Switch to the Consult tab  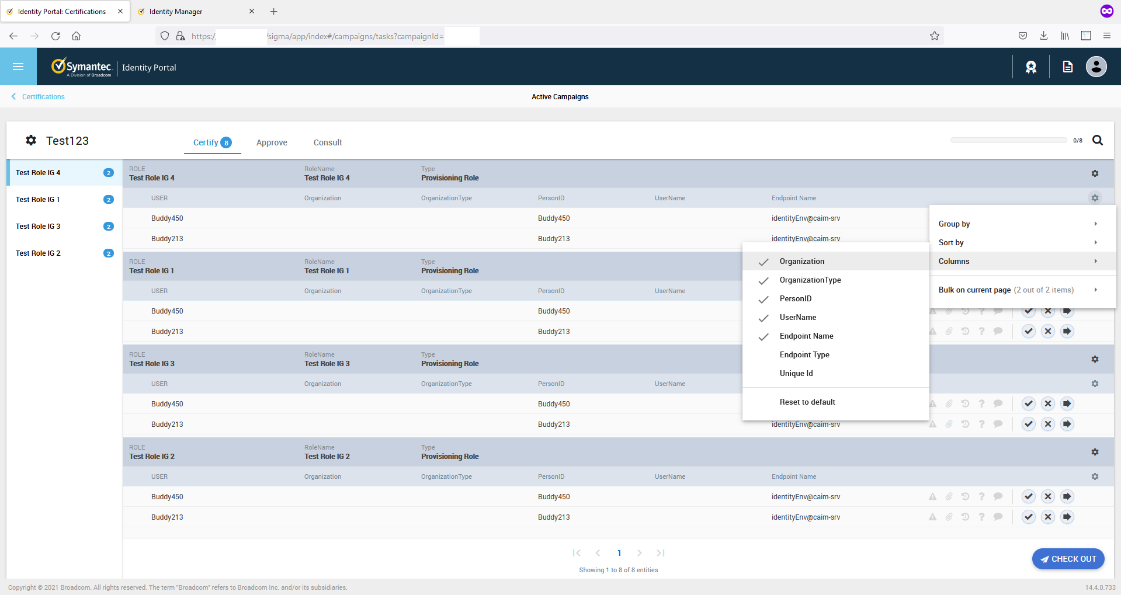pos(328,142)
